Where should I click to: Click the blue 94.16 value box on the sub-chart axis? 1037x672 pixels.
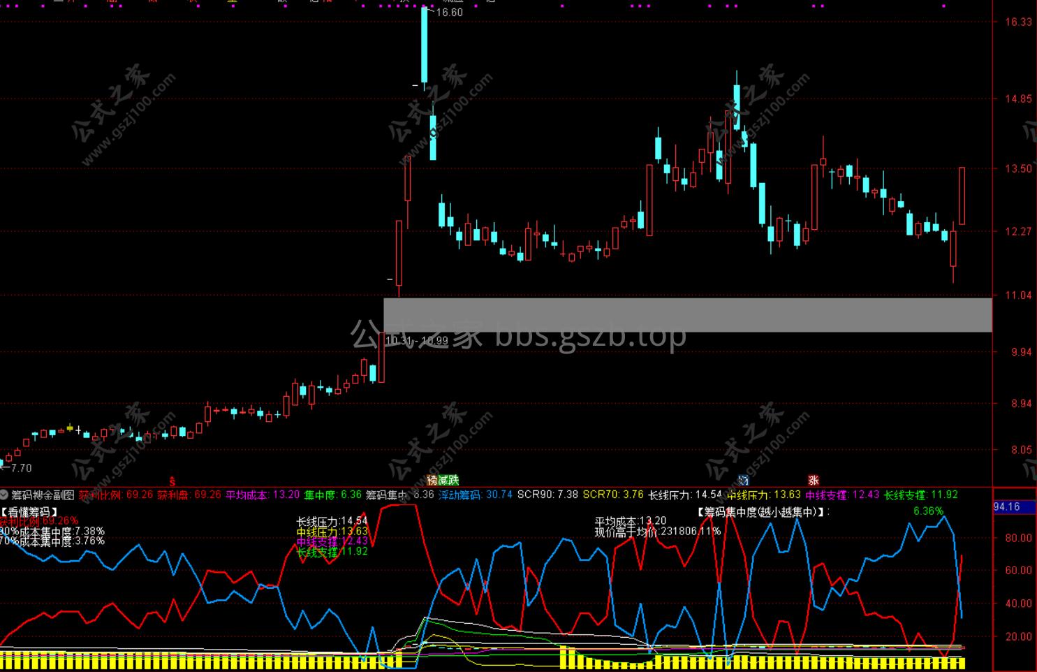(x=1015, y=506)
